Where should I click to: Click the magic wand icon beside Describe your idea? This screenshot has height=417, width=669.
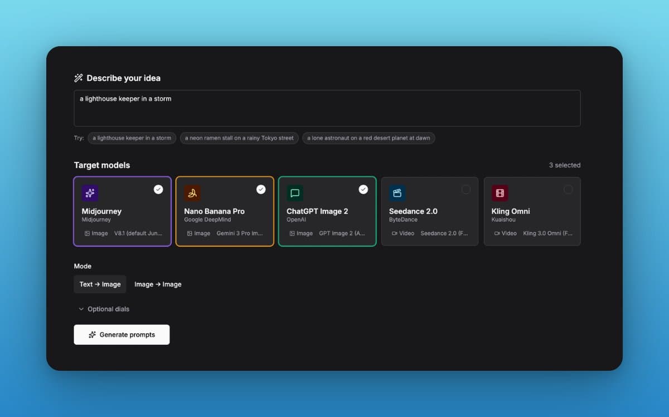[78, 78]
